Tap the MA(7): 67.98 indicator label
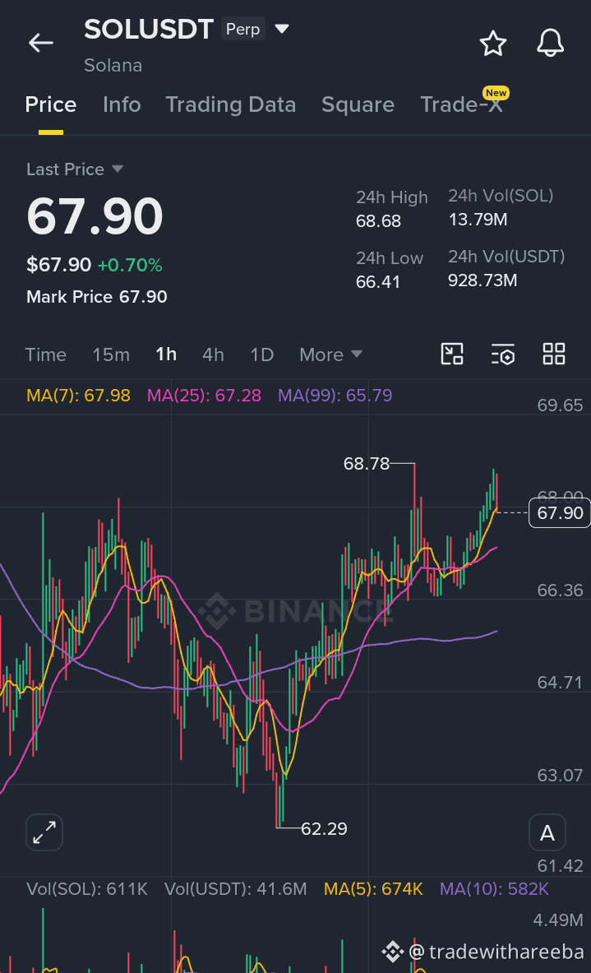 click(x=78, y=396)
